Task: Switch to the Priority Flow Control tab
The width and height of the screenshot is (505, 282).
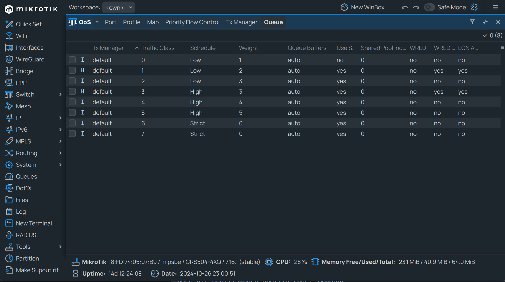Action: coord(192,22)
